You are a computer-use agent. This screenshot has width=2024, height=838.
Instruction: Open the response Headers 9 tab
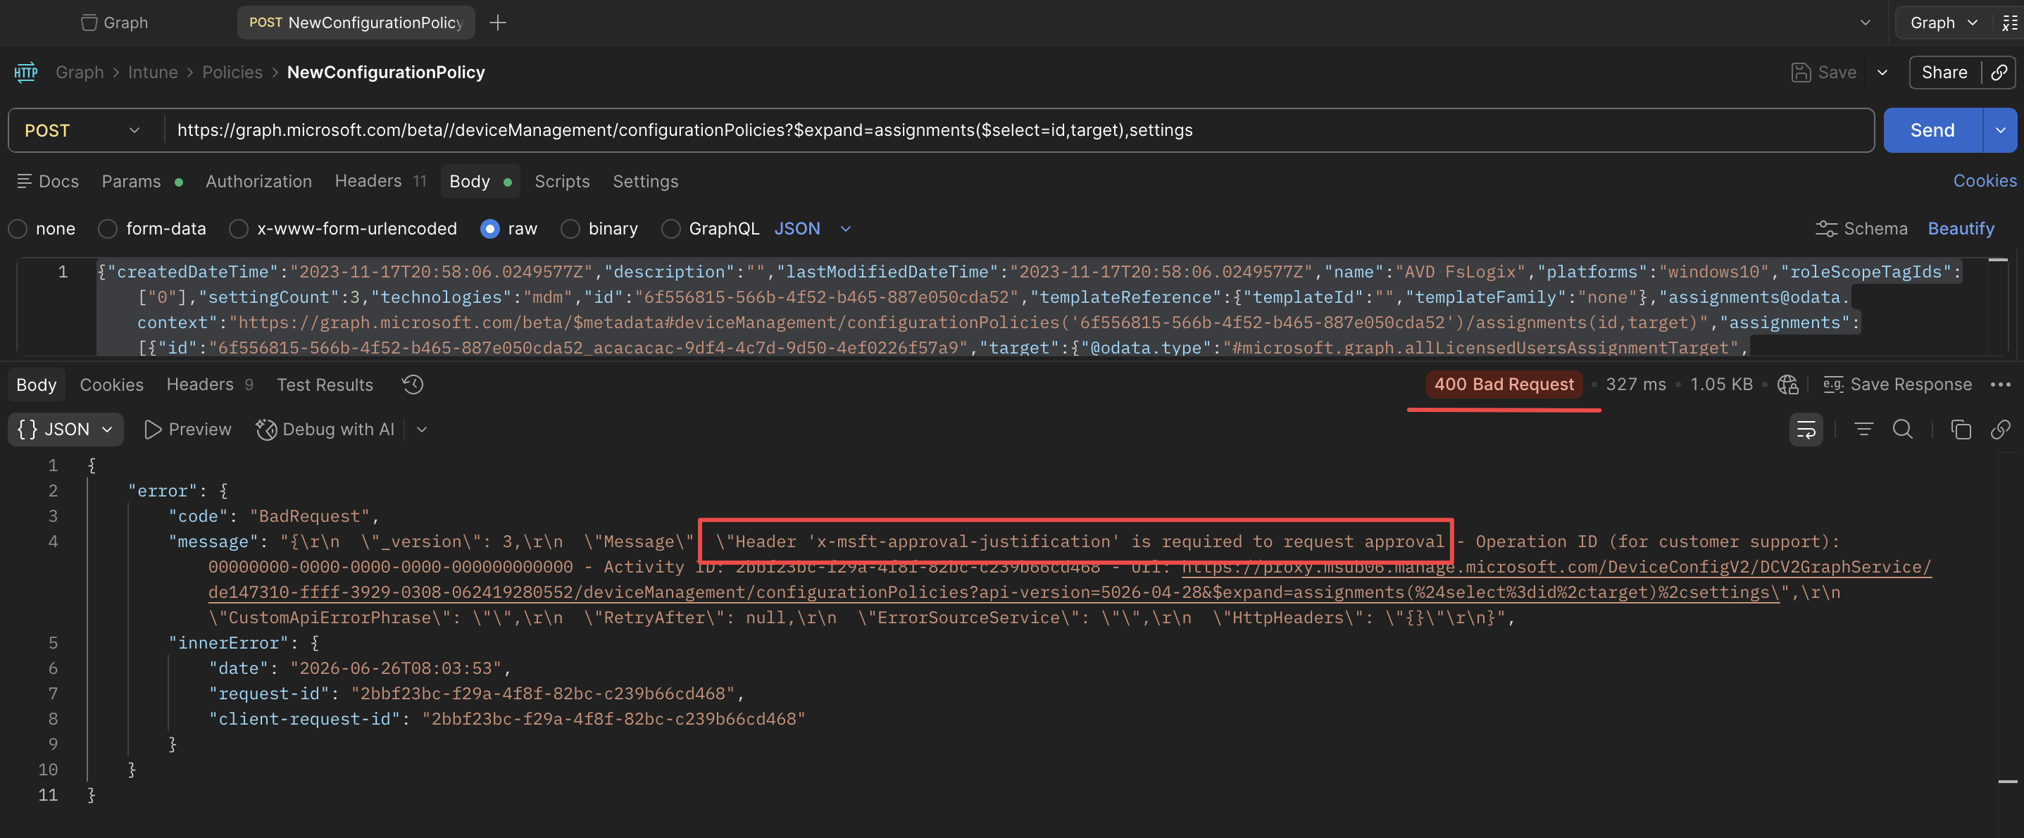(210, 384)
